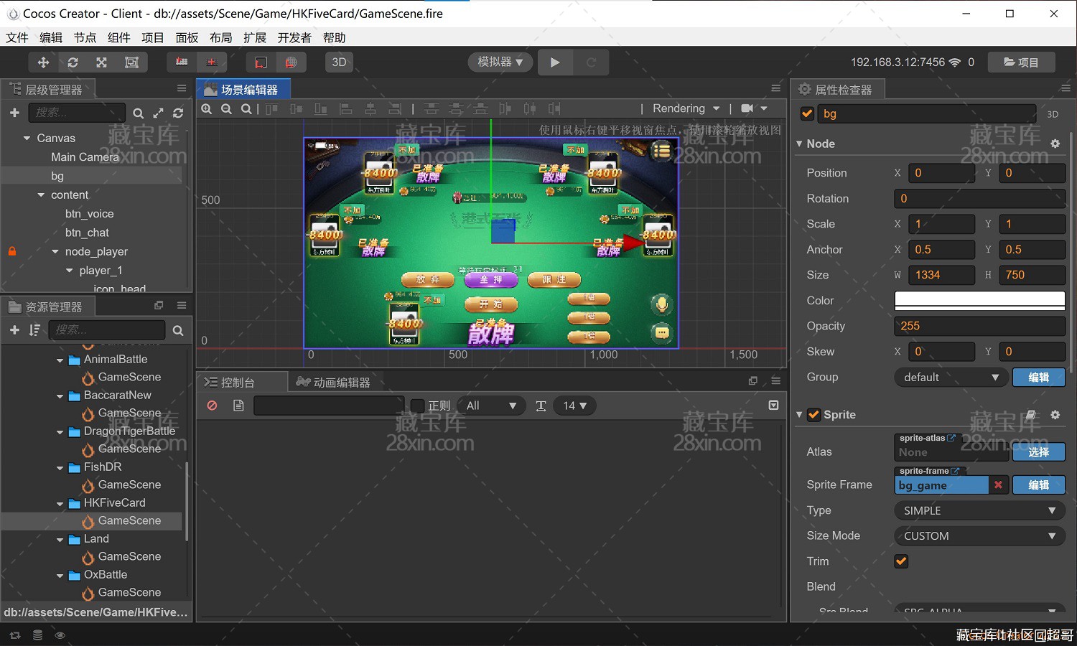The height and width of the screenshot is (646, 1077).
Task: Select the Move transform tool
Action: pos(43,62)
